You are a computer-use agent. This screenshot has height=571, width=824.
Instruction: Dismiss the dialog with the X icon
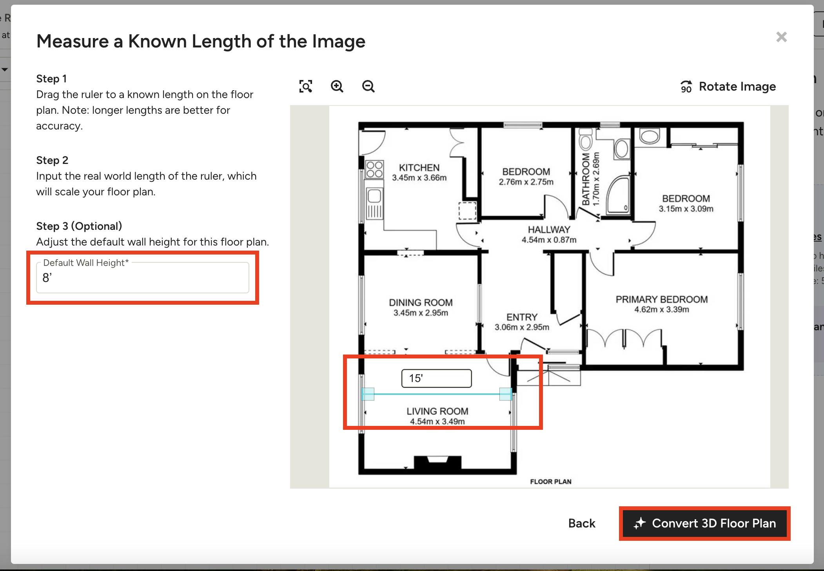(781, 37)
